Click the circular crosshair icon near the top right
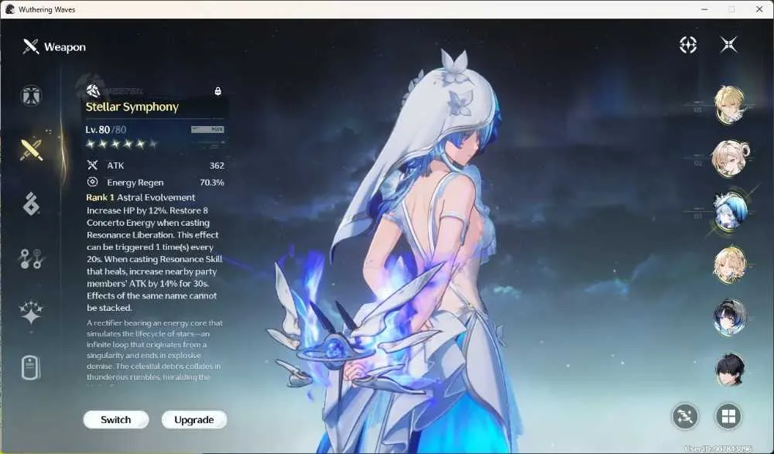 [x=688, y=45]
